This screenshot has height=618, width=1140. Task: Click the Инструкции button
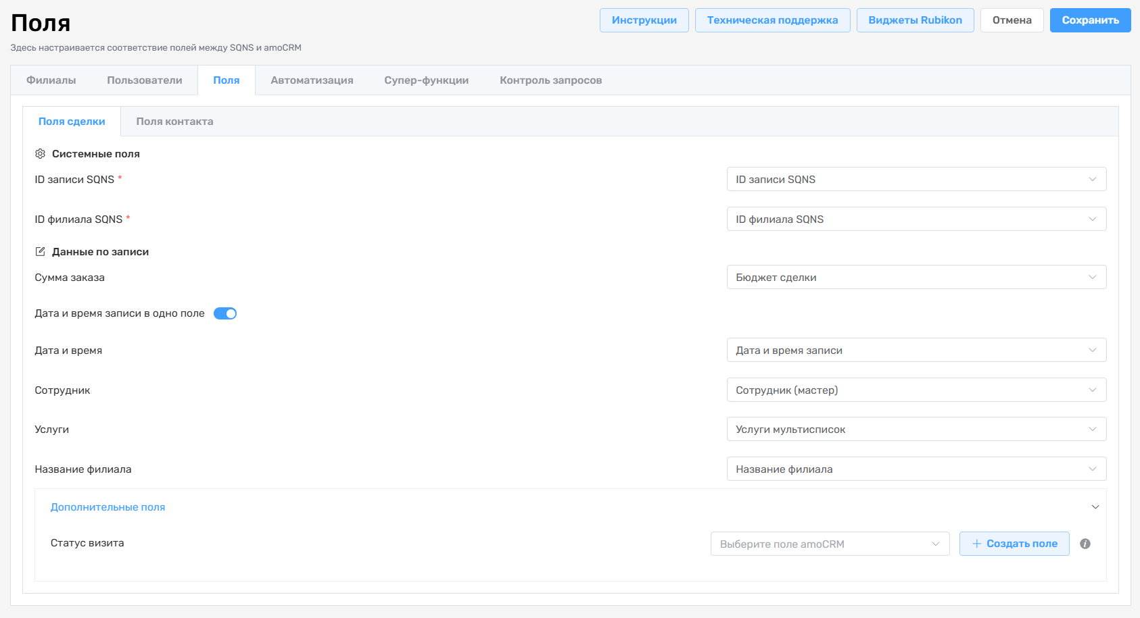coord(644,20)
